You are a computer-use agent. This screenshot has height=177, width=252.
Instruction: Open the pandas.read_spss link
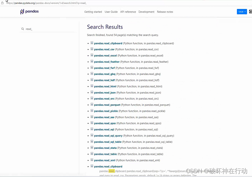pyautogui.click(x=105, y=123)
